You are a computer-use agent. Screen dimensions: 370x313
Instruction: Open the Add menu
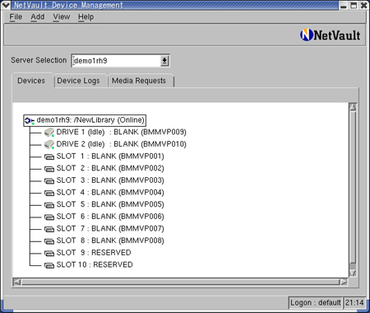click(x=38, y=16)
